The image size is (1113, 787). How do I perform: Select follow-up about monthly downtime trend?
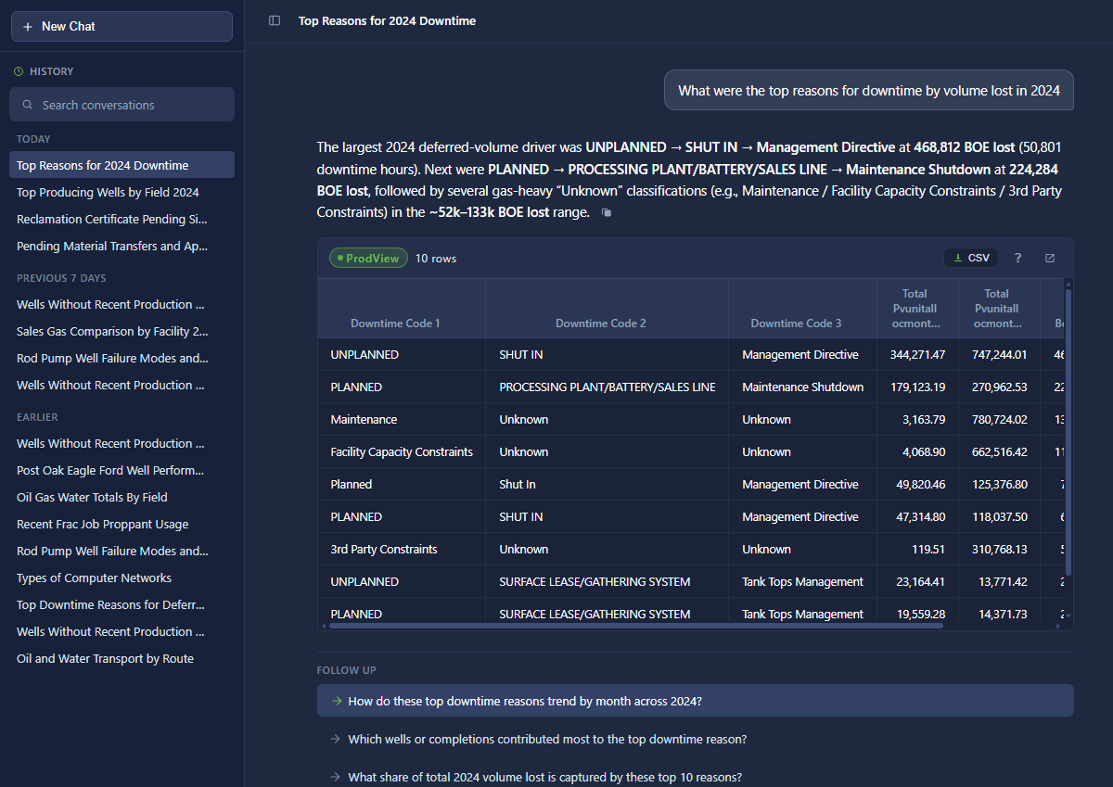pos(695,701)
